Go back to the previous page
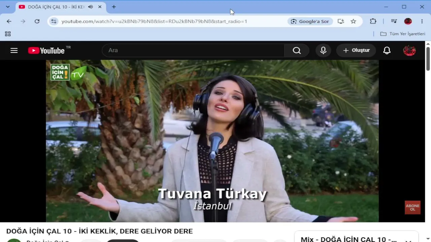 tap(9, 21)
